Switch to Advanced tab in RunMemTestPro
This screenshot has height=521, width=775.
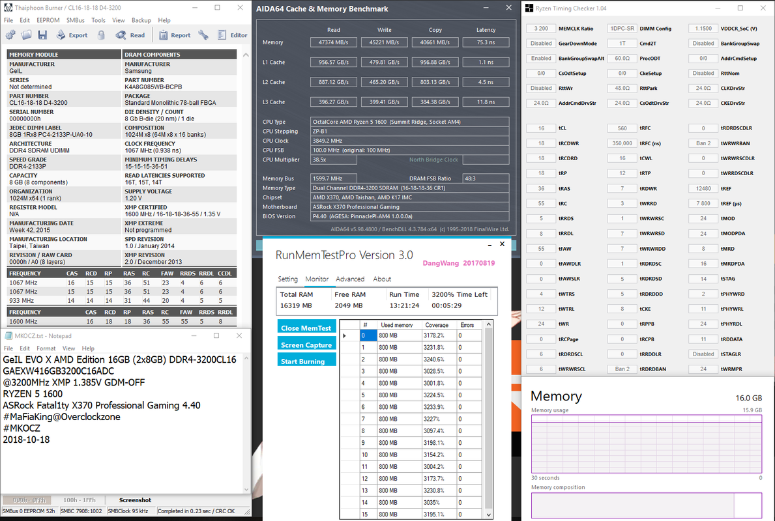click(x=350, y=279)
